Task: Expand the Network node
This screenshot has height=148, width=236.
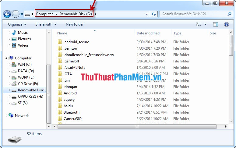Action: (6, 116)
